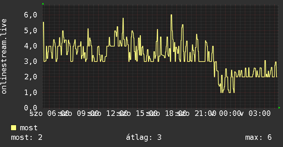The image size is (283, 147).
Task: Click the y-axis label '5,0'
Action: coord(31,30)
